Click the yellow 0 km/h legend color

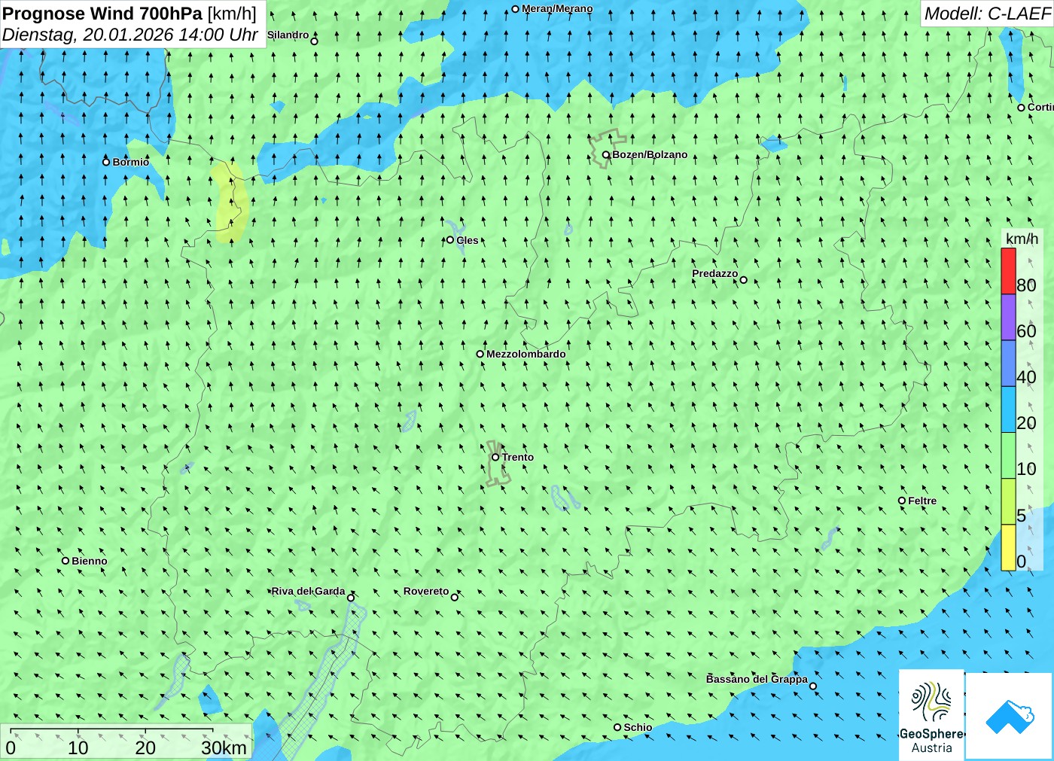tap(1008, 547)
